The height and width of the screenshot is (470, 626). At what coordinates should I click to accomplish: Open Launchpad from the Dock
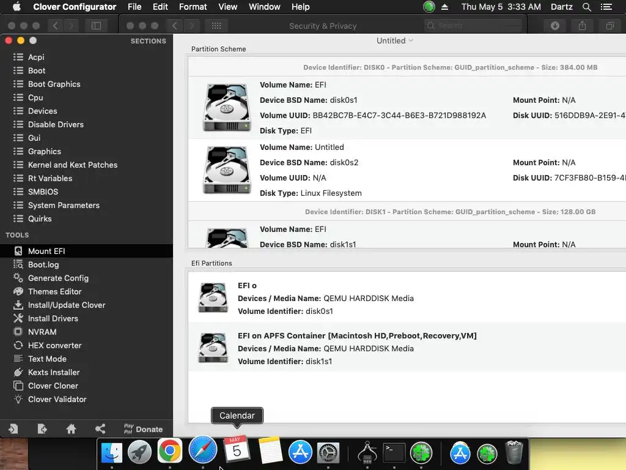(x=140, y=452)
